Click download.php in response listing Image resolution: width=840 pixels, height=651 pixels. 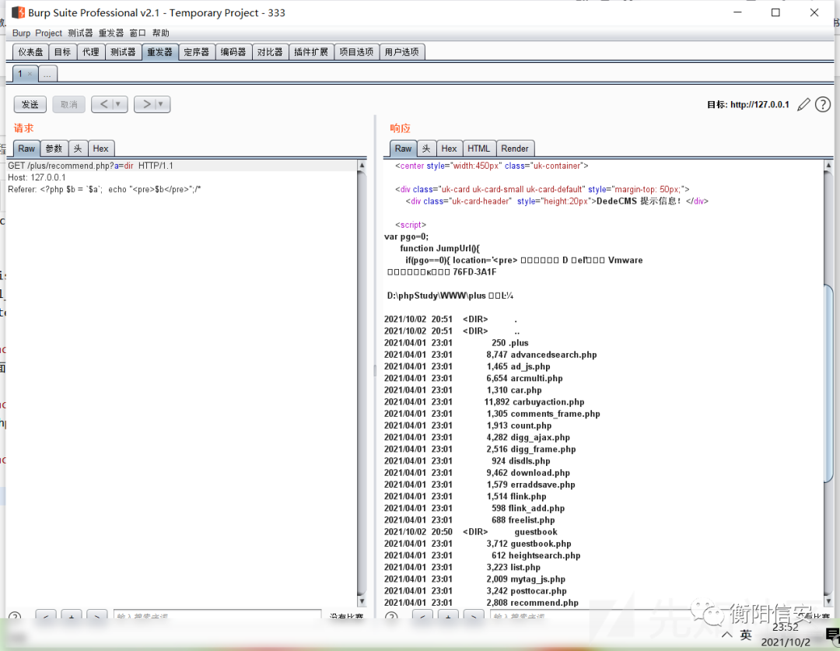[541, 473]
